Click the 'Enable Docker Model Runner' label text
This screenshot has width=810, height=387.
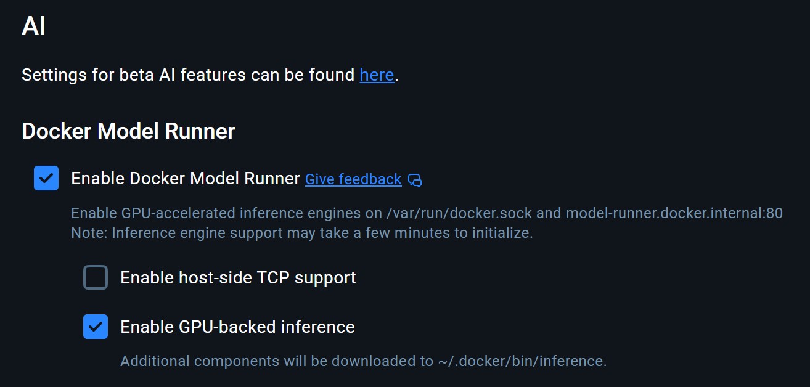186,178
